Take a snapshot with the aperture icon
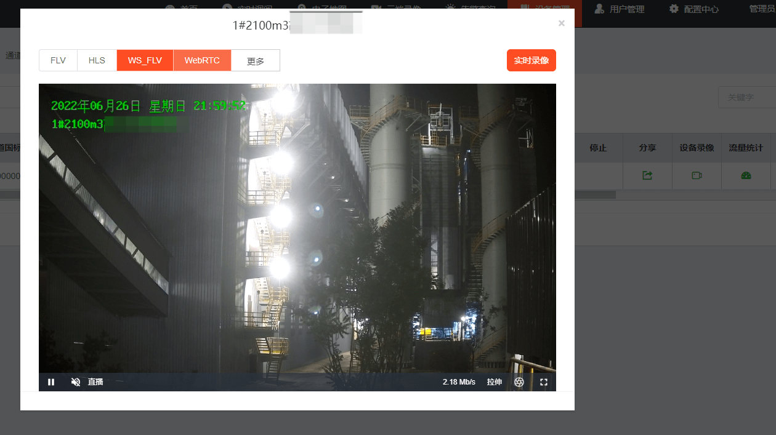The image size is (776, 435). [x=519, y=382]
